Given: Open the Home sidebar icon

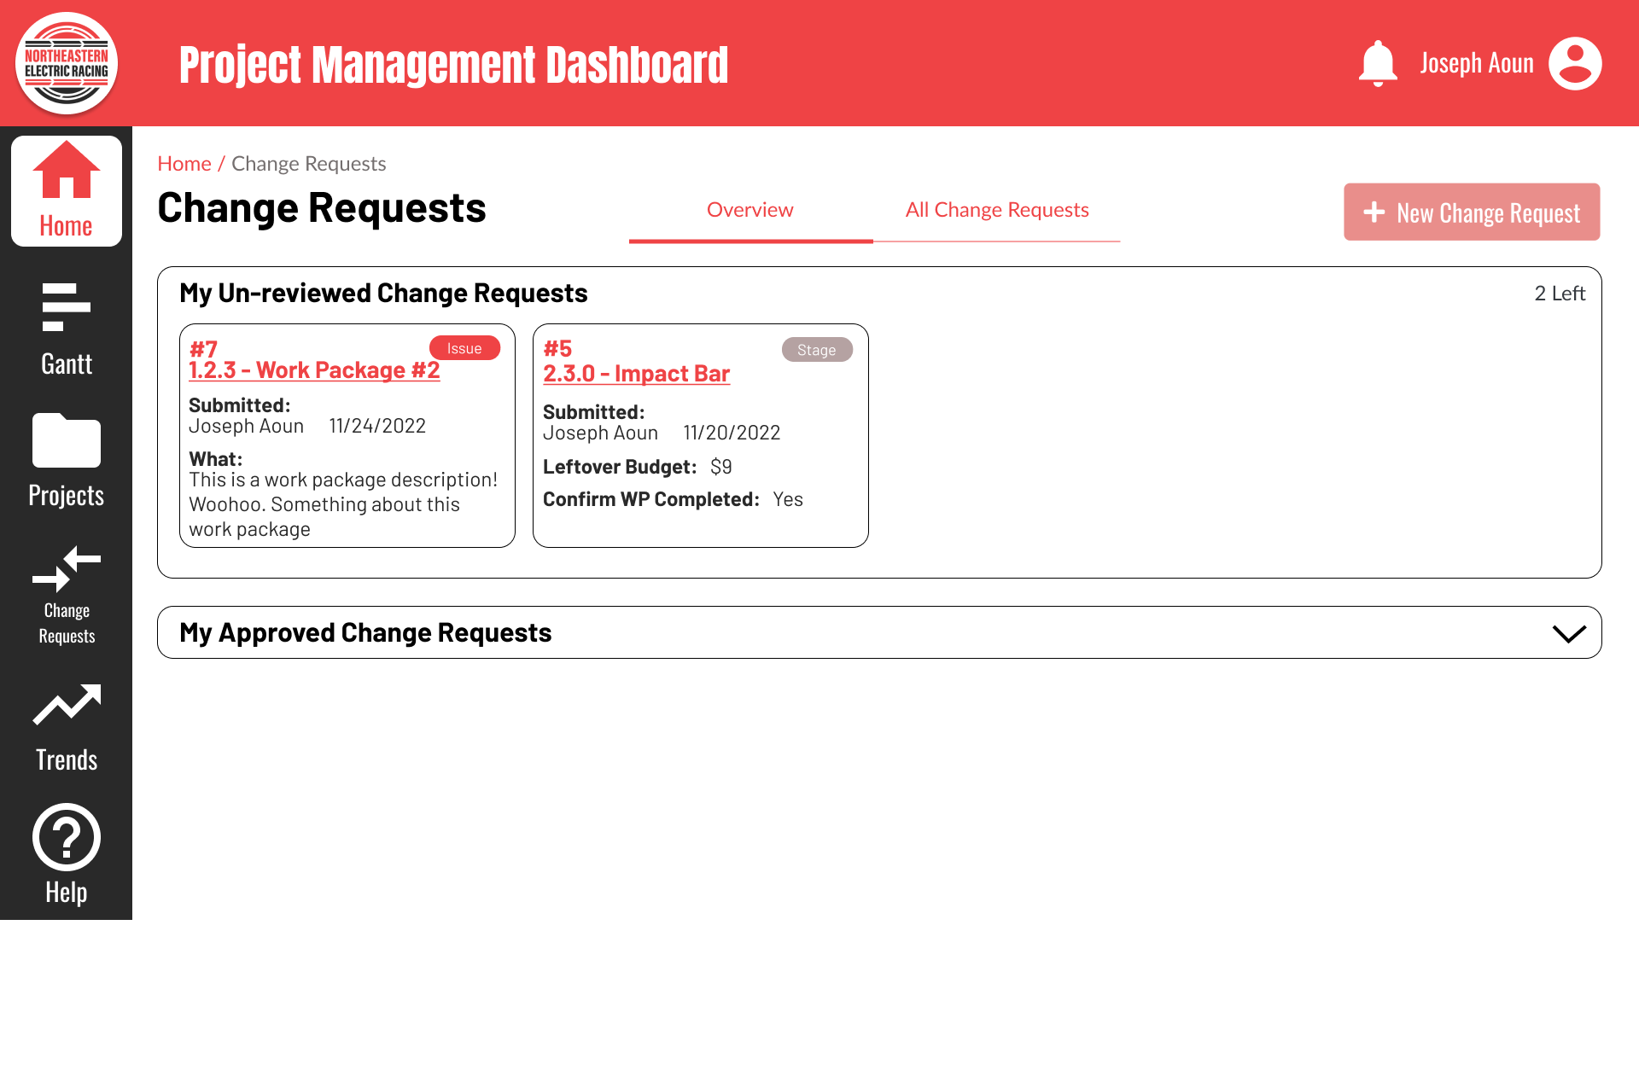Looking at the screenshot, I should point(66,189).
